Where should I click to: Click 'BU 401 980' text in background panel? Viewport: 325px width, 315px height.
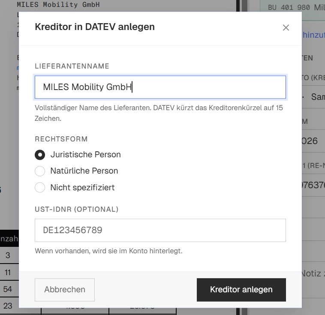[x=289, y=8]
